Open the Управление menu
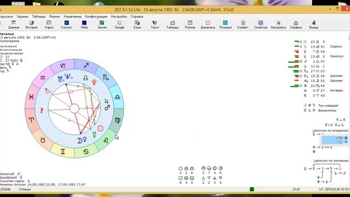 (x=72, y=16)
